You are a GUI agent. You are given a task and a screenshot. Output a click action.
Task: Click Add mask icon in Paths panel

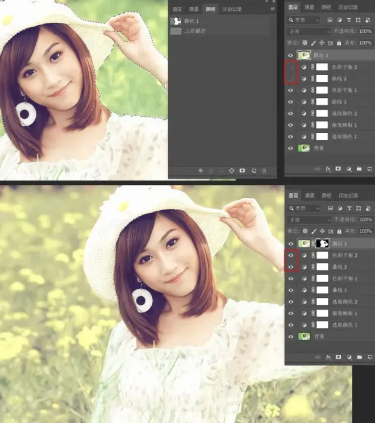point(242,171)
